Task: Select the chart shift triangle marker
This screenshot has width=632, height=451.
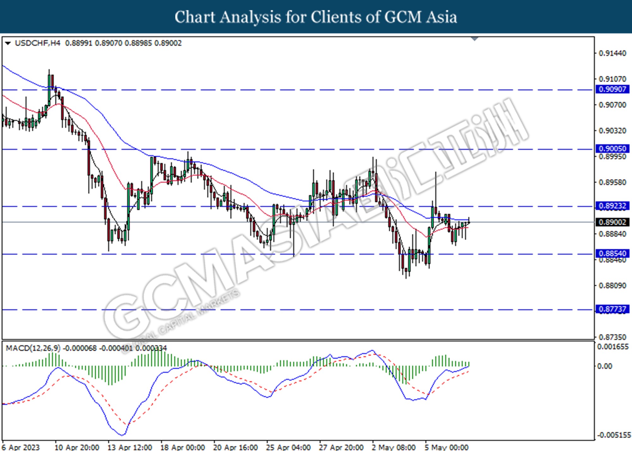Action: (475, 39)
